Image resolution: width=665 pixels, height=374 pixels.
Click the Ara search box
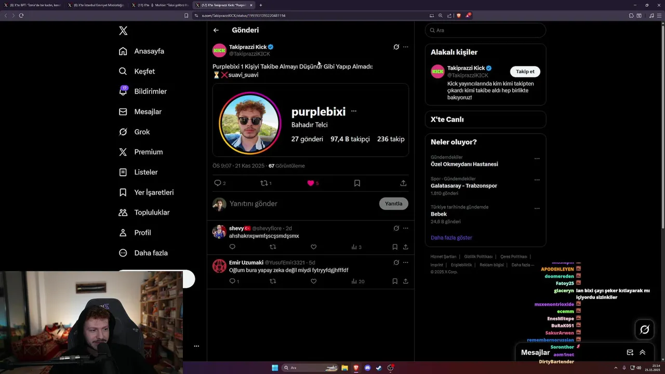[485, 30]
